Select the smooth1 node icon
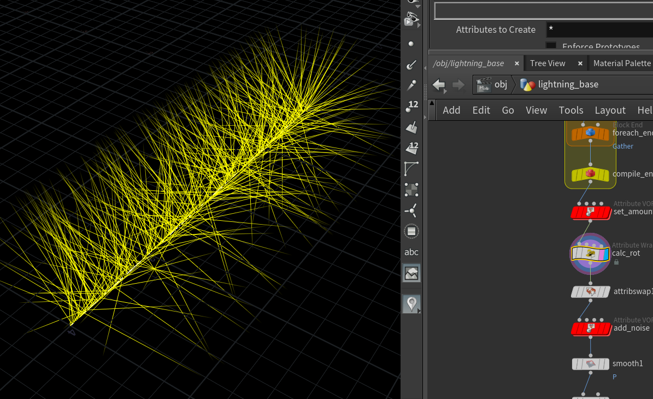This screenshot has width=653, height=399. pos(590,364)
